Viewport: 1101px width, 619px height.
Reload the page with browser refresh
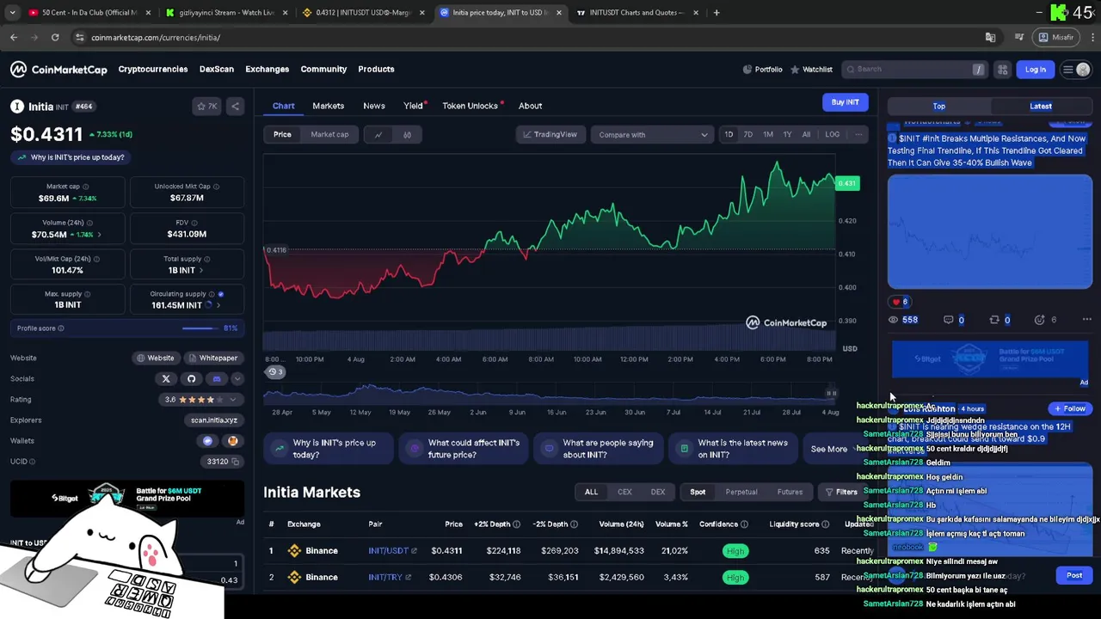click(55, 37)
